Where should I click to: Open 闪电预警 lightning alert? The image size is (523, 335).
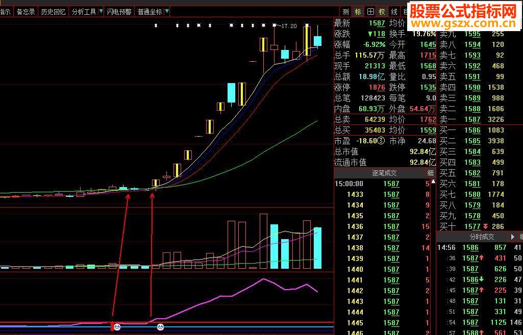[119, 12]
